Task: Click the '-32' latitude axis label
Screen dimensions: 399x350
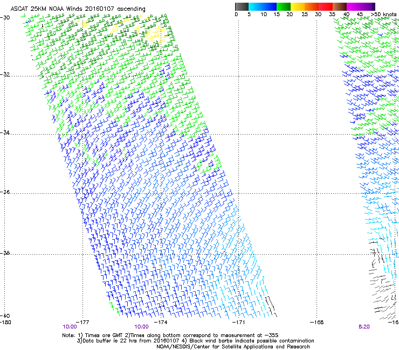Action: point(5,74)
